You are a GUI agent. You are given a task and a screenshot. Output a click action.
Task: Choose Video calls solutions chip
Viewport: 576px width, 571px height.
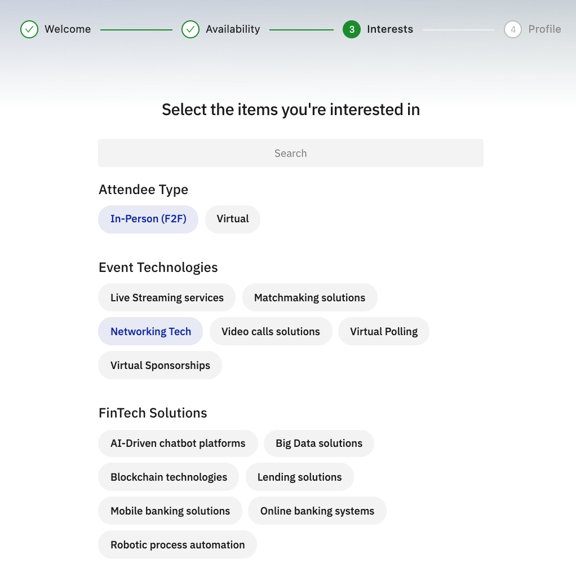(271, 331)
